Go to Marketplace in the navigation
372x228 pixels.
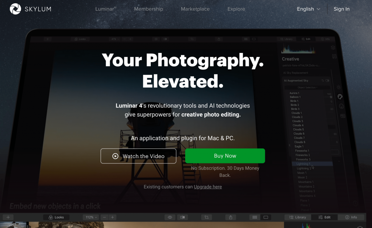[x=195, y=9]
